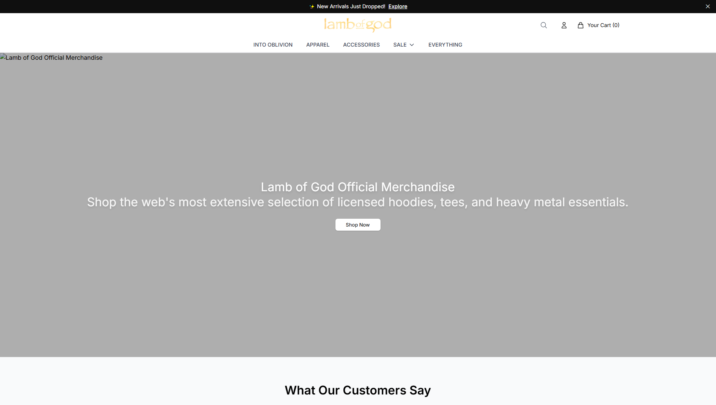Go to the APPAREL menu
The width and height of the screenshot is (716, 405).
tap(318, 45)
